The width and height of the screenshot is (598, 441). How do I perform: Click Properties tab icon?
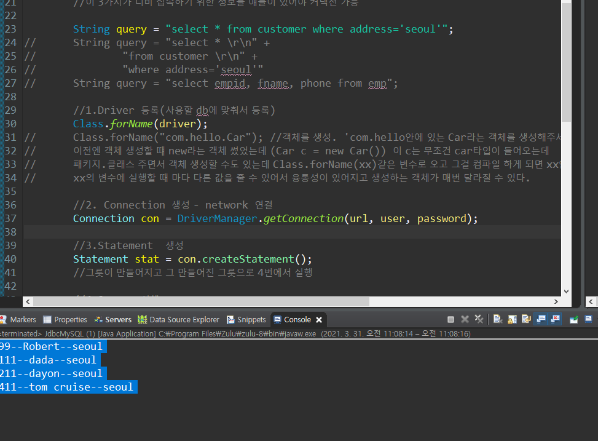(x=47, y=320)
